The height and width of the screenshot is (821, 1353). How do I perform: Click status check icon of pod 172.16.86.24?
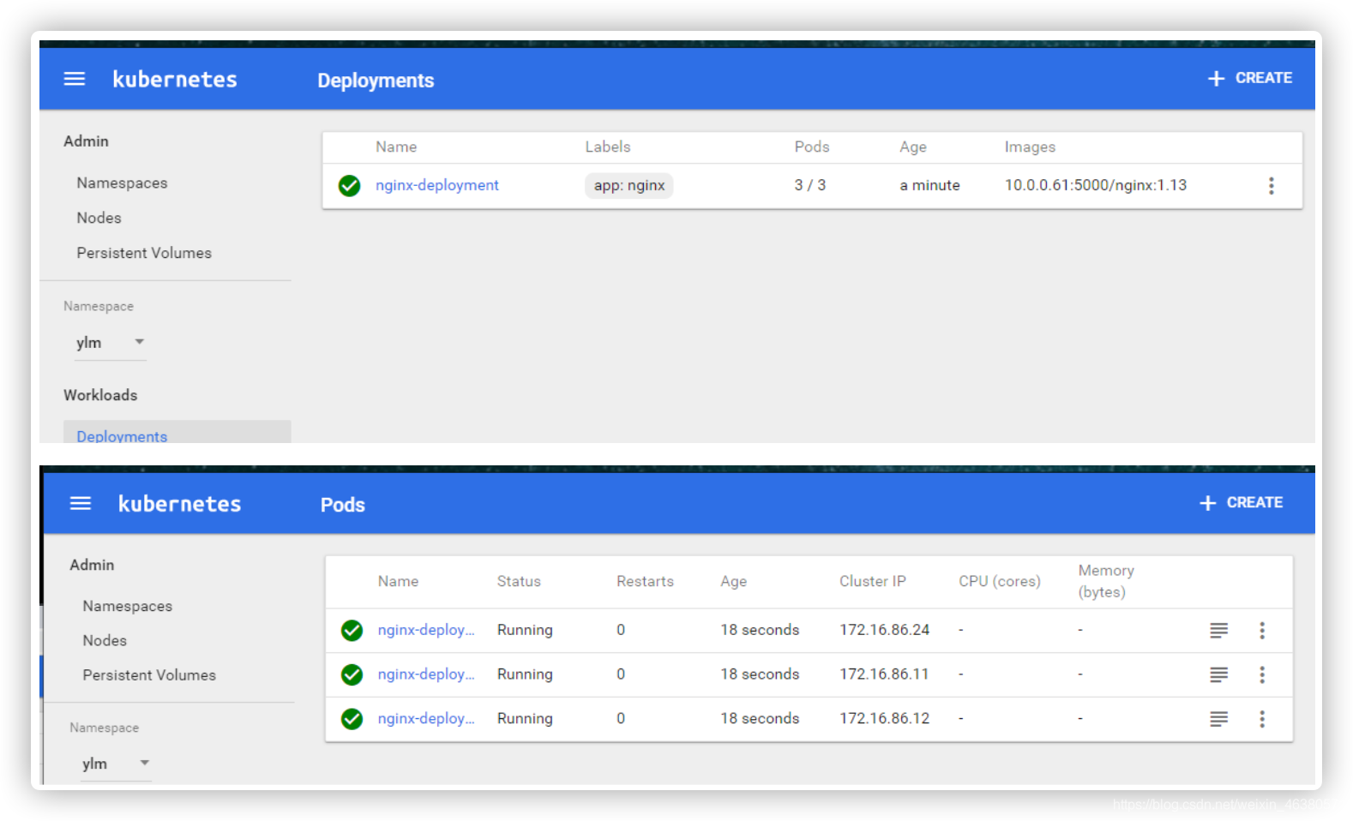pyautogui.click(x=352, y=631)
